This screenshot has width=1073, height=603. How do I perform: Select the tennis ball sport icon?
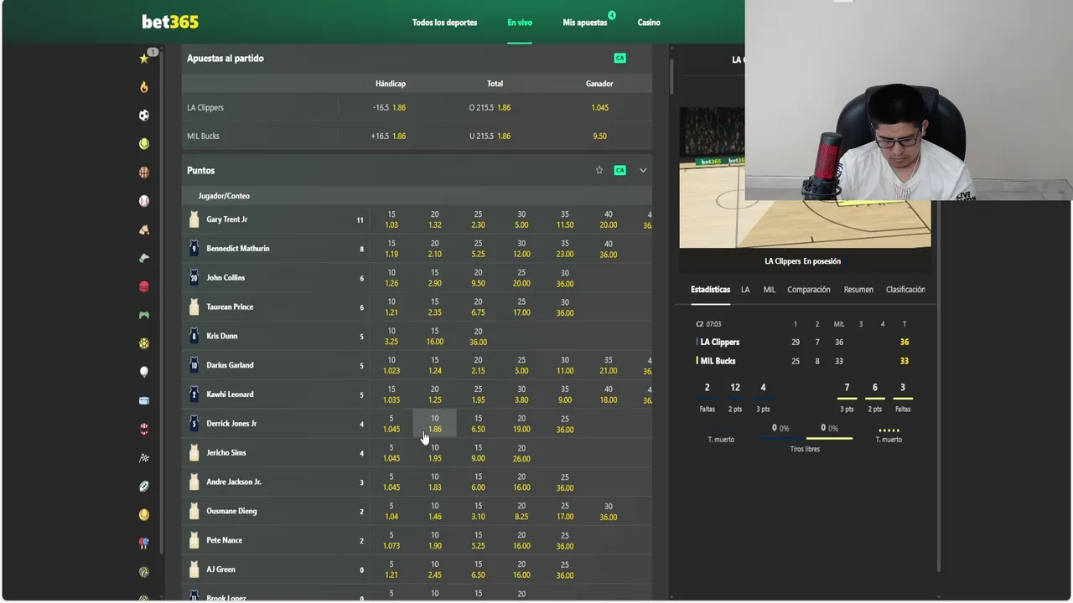click(144, 144)
